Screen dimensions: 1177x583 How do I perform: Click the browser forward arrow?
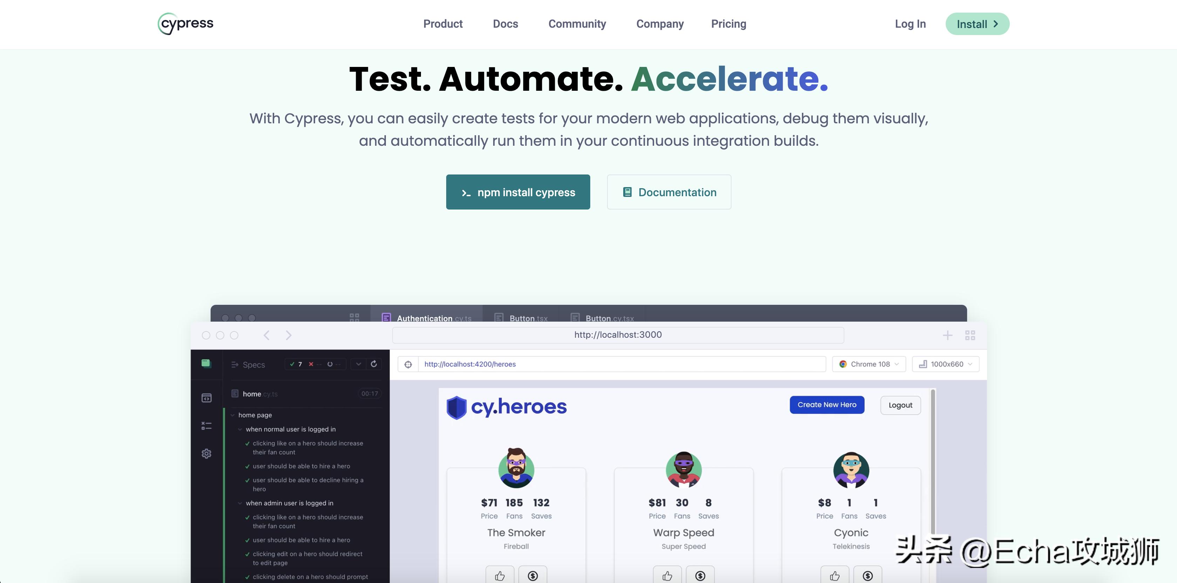(288, 335)
